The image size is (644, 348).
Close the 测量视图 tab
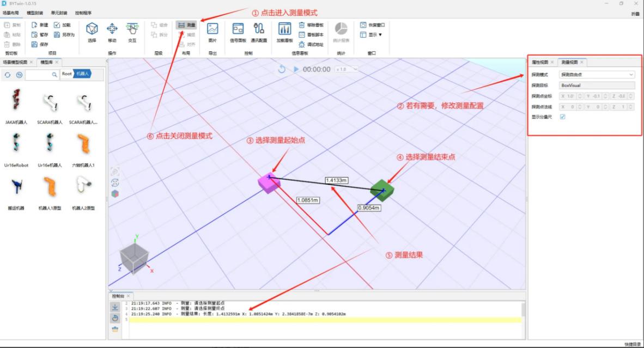coord(582,62)
